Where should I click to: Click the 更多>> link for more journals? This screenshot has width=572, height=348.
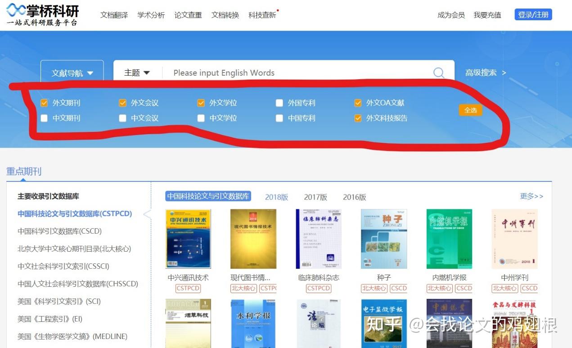531,196
